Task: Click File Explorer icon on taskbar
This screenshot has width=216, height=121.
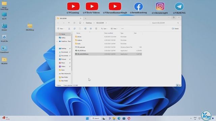Action: click(114, 118)
